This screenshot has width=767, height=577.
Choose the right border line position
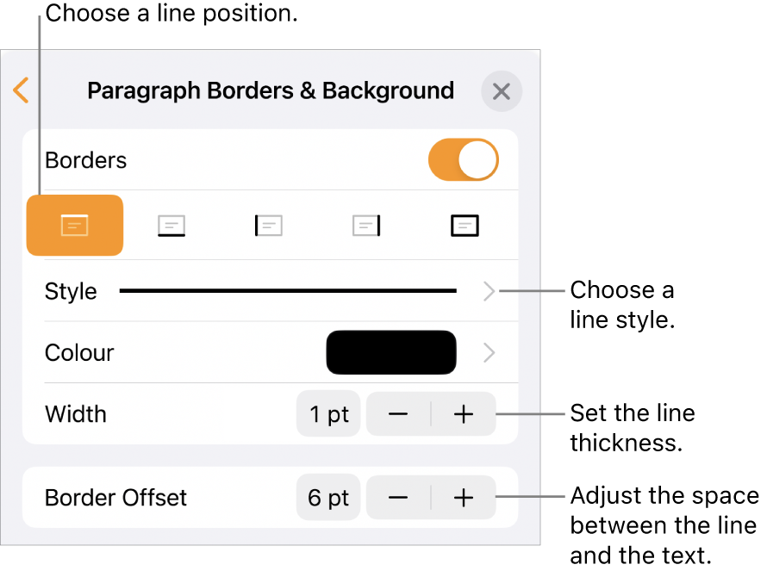(366, 226)
